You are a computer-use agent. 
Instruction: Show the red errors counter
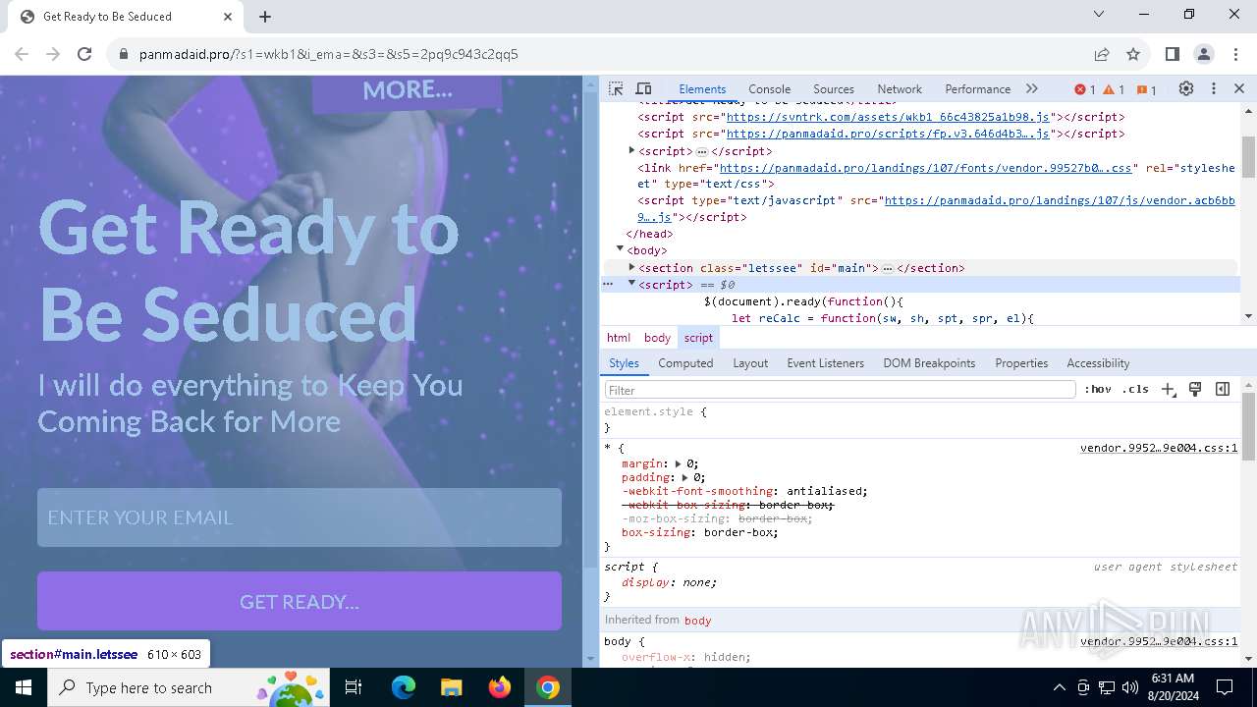pos(1085,89)
